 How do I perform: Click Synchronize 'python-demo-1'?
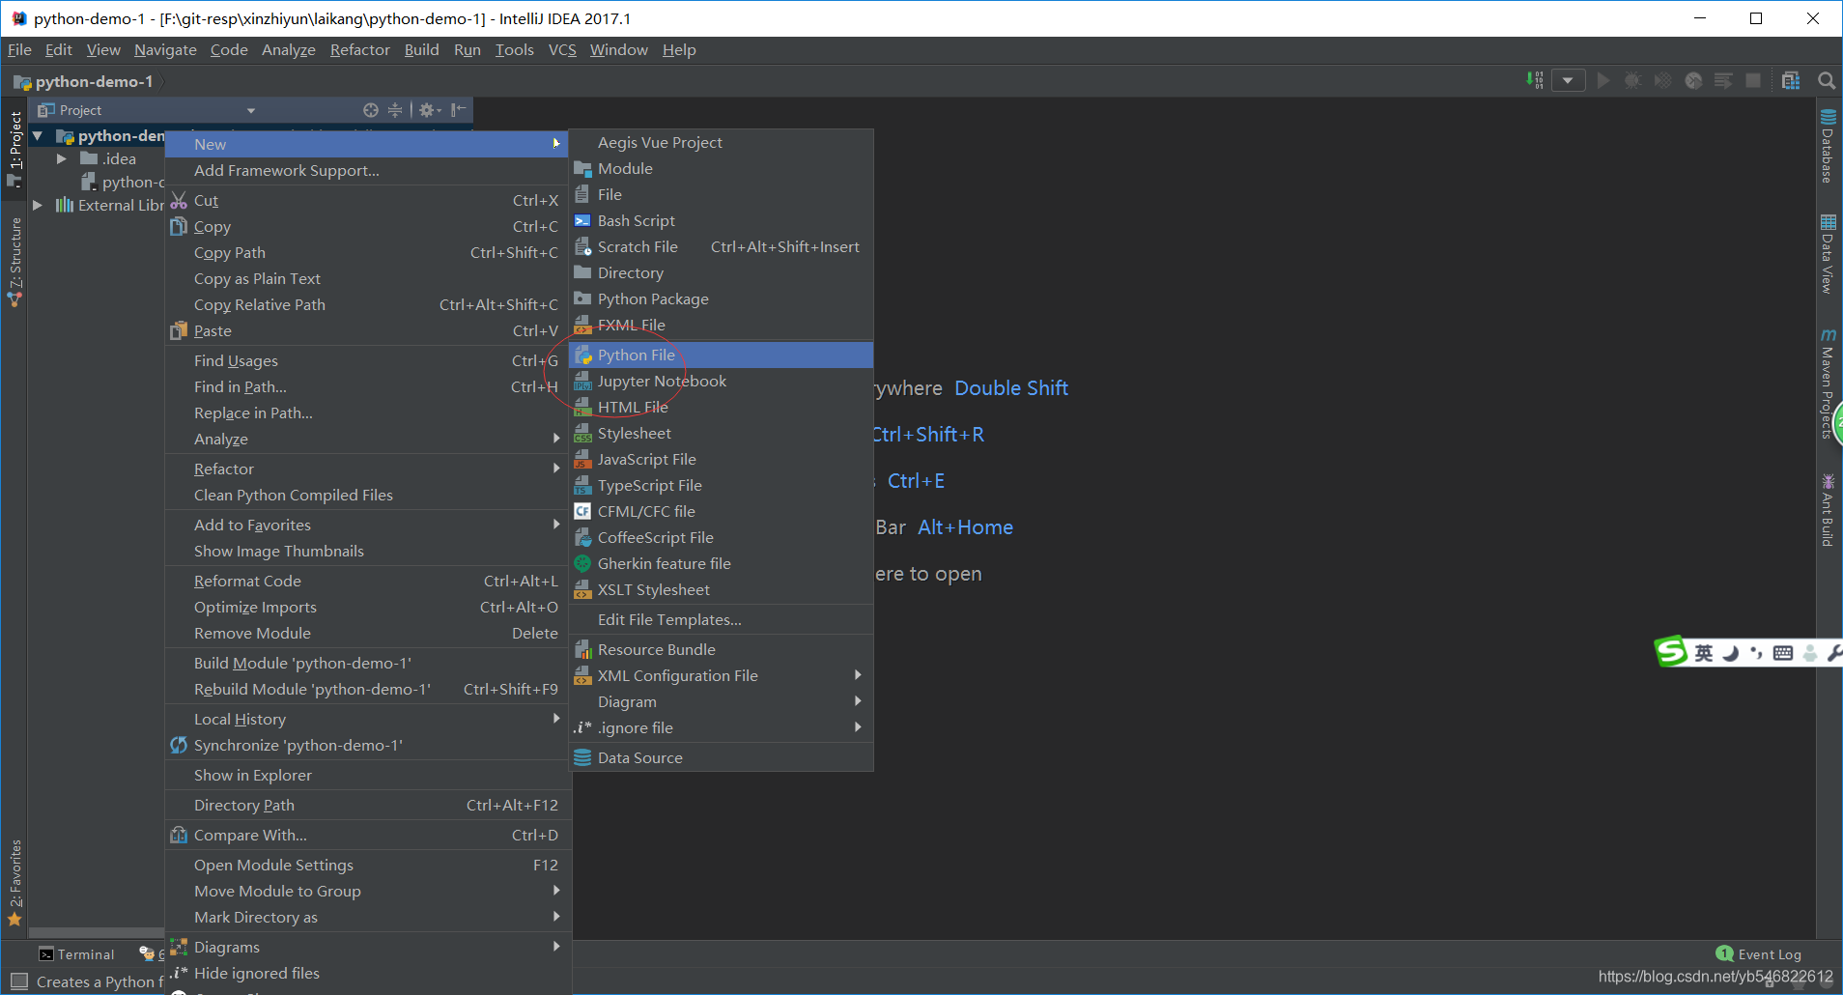(367, 746)
